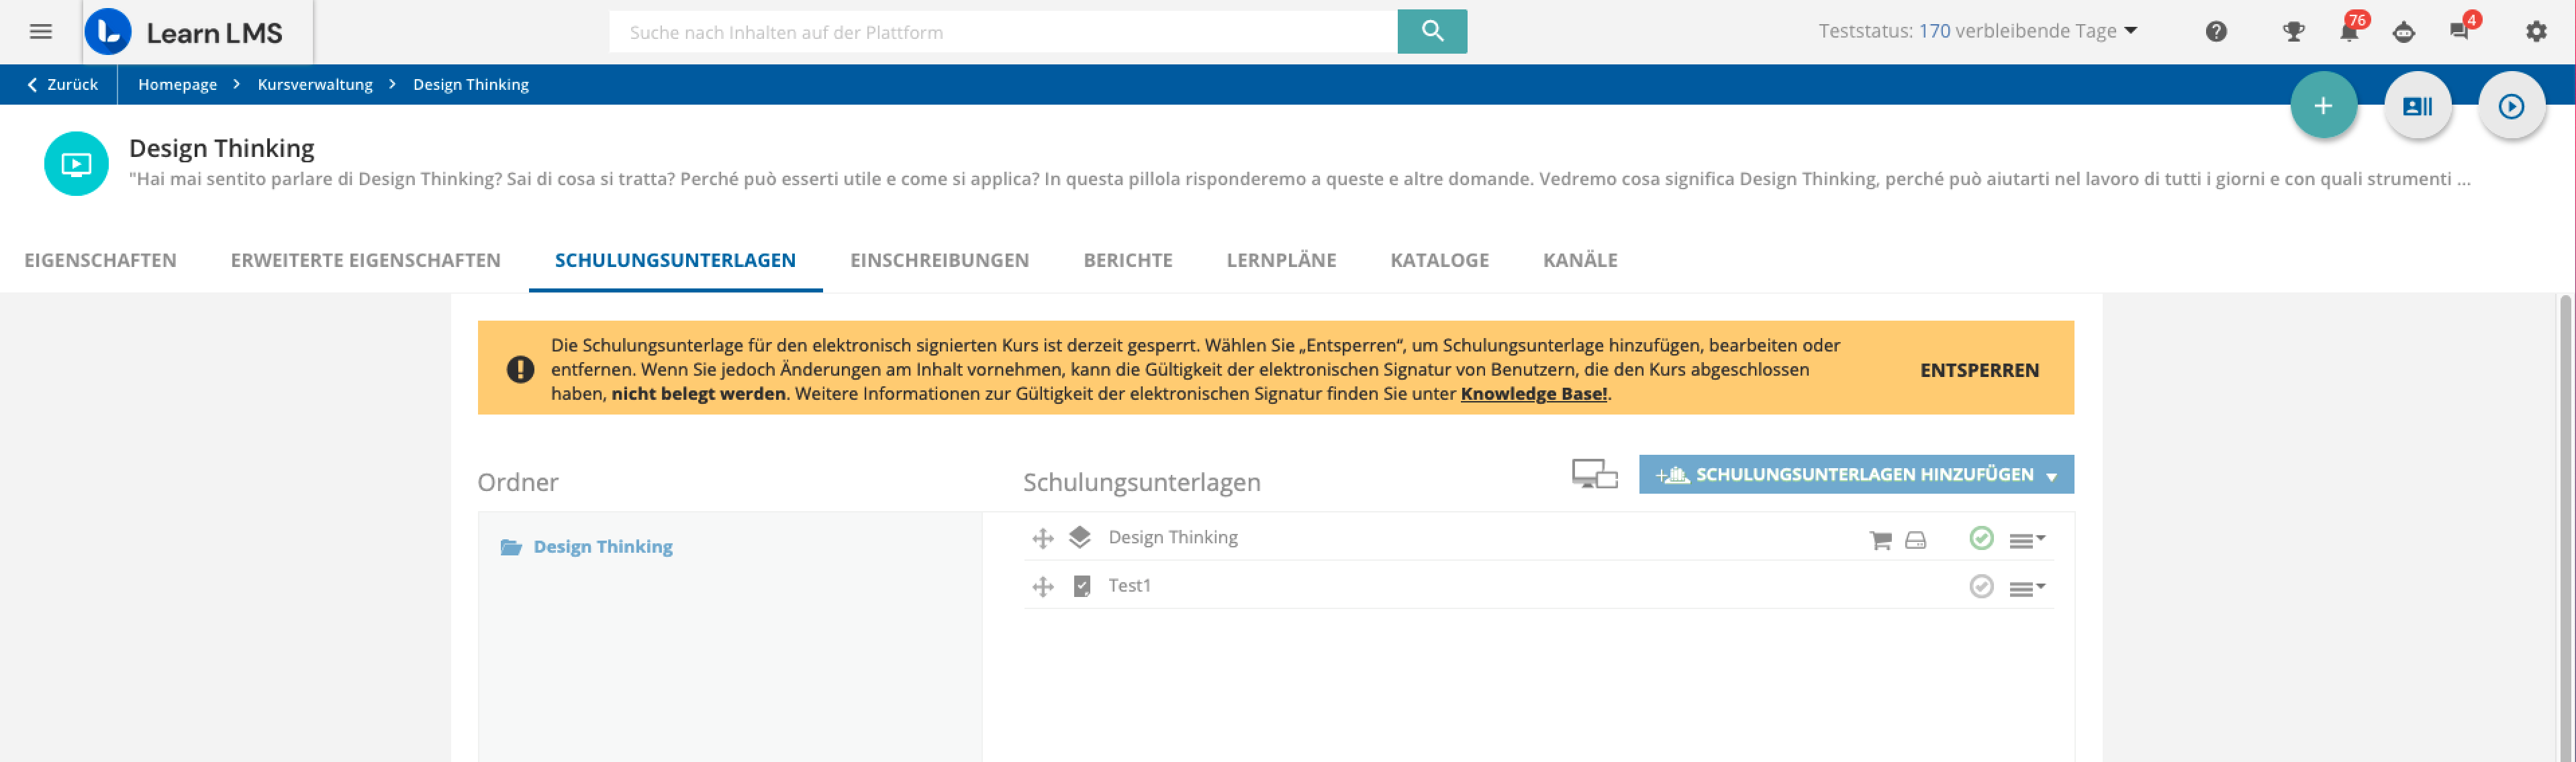Switch to Erweiterte Eigenschaften tab
The width and height of the screenshot is (2576, 762).
365,261
